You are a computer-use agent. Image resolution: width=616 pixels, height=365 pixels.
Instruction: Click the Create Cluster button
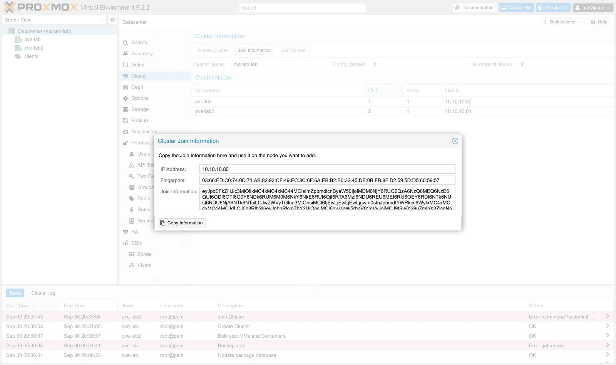click(213, 50)
